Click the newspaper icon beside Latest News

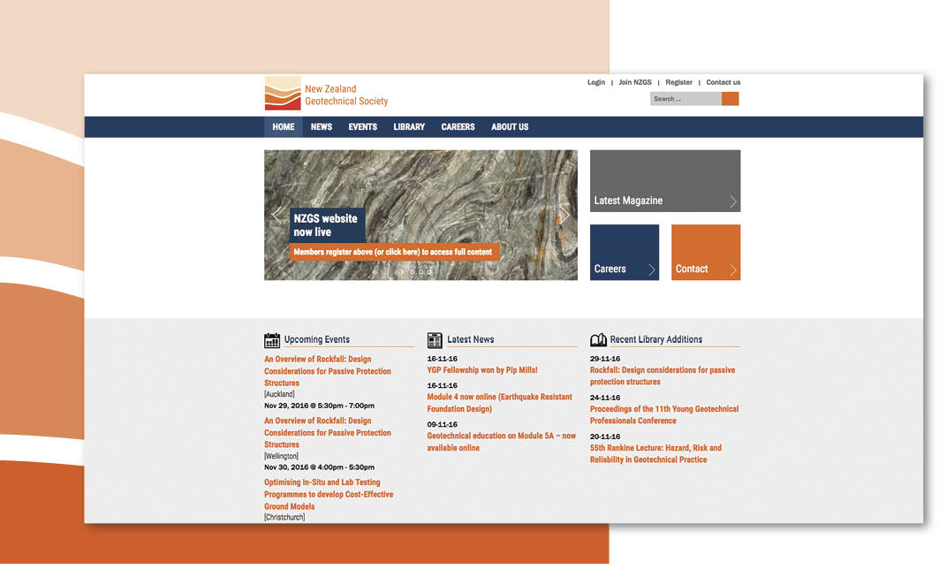click(x=435, y=340)
